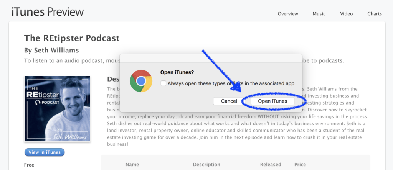Click the REtipster Podcast cover artwork

point(57,109)
